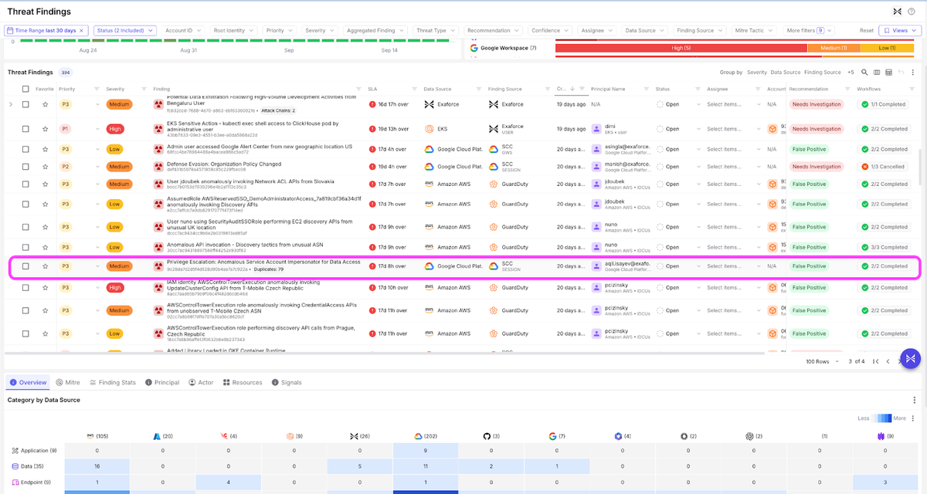Open findings table three-dot menu

912,73
